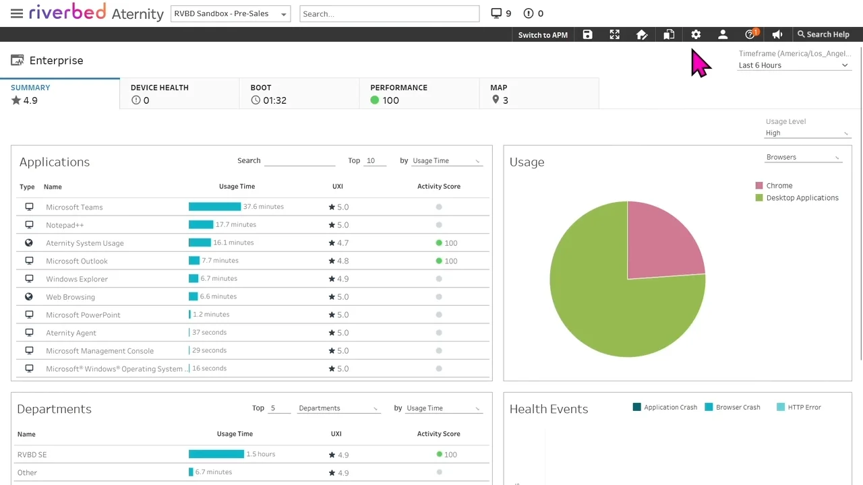The height and width of the screenshot is (485, 863).
Task: Open the Departments grouping dropdown
Action: 339,408
